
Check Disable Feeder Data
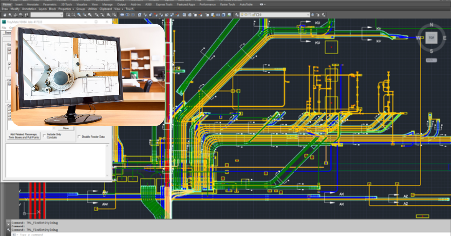point(79,136)
